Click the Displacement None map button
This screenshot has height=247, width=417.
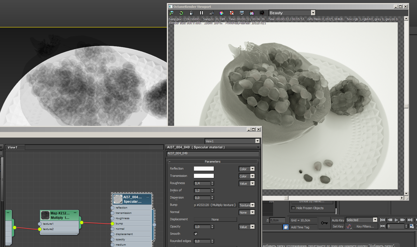point(215,219)
